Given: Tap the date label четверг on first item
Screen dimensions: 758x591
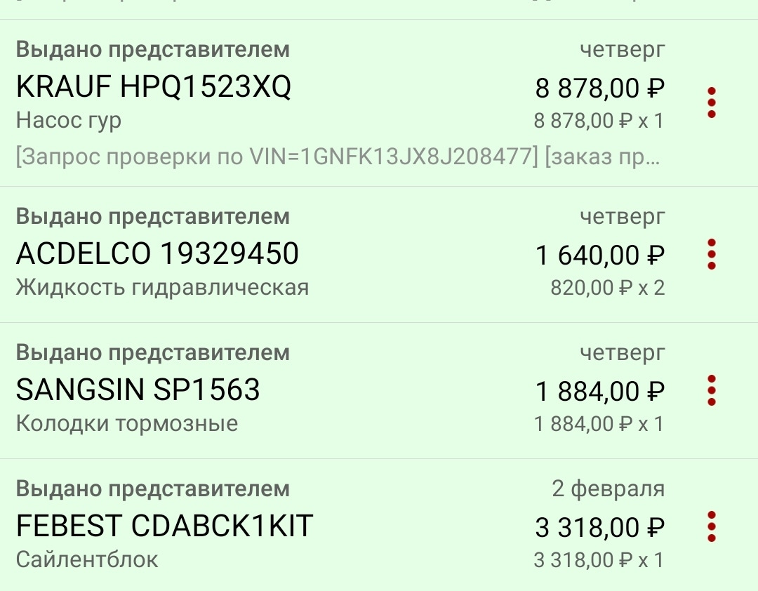Looking at the screenshot, I should (622, 49).
